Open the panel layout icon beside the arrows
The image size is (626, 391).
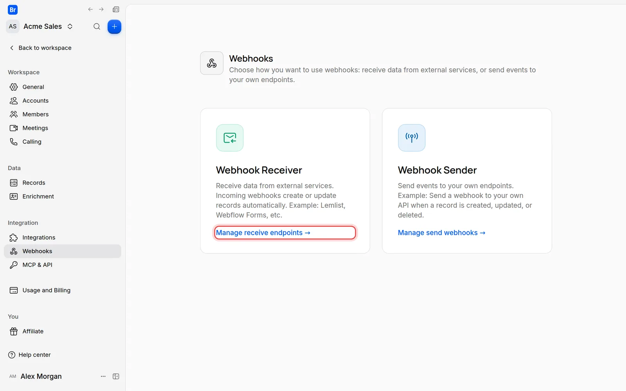click(x=116, y=9)
